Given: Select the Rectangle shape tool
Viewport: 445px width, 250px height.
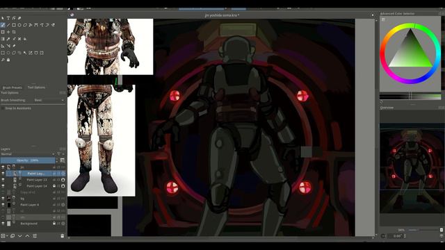Looking at the screenshot, I should (x=14, y=25).
